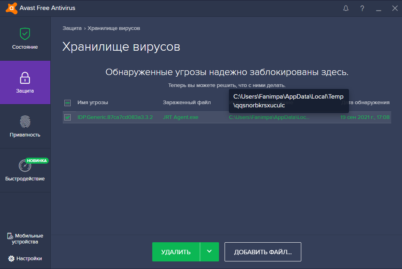Click detection date 19 сен 2021 г., 17:08
This screenshot has width=402, height=269.
coord(365,117)
